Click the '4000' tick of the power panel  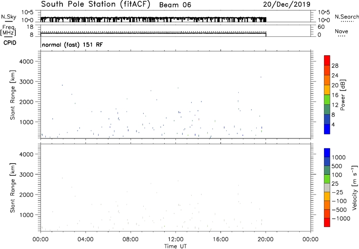click(26, 62)
